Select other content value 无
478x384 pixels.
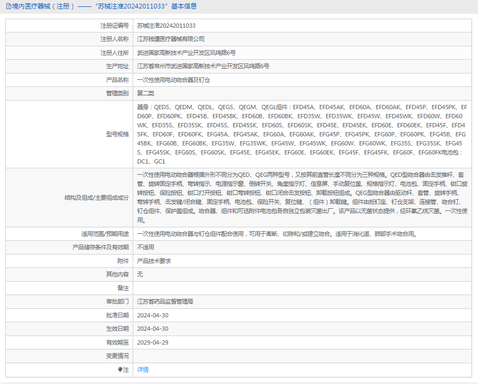point(140,274)
